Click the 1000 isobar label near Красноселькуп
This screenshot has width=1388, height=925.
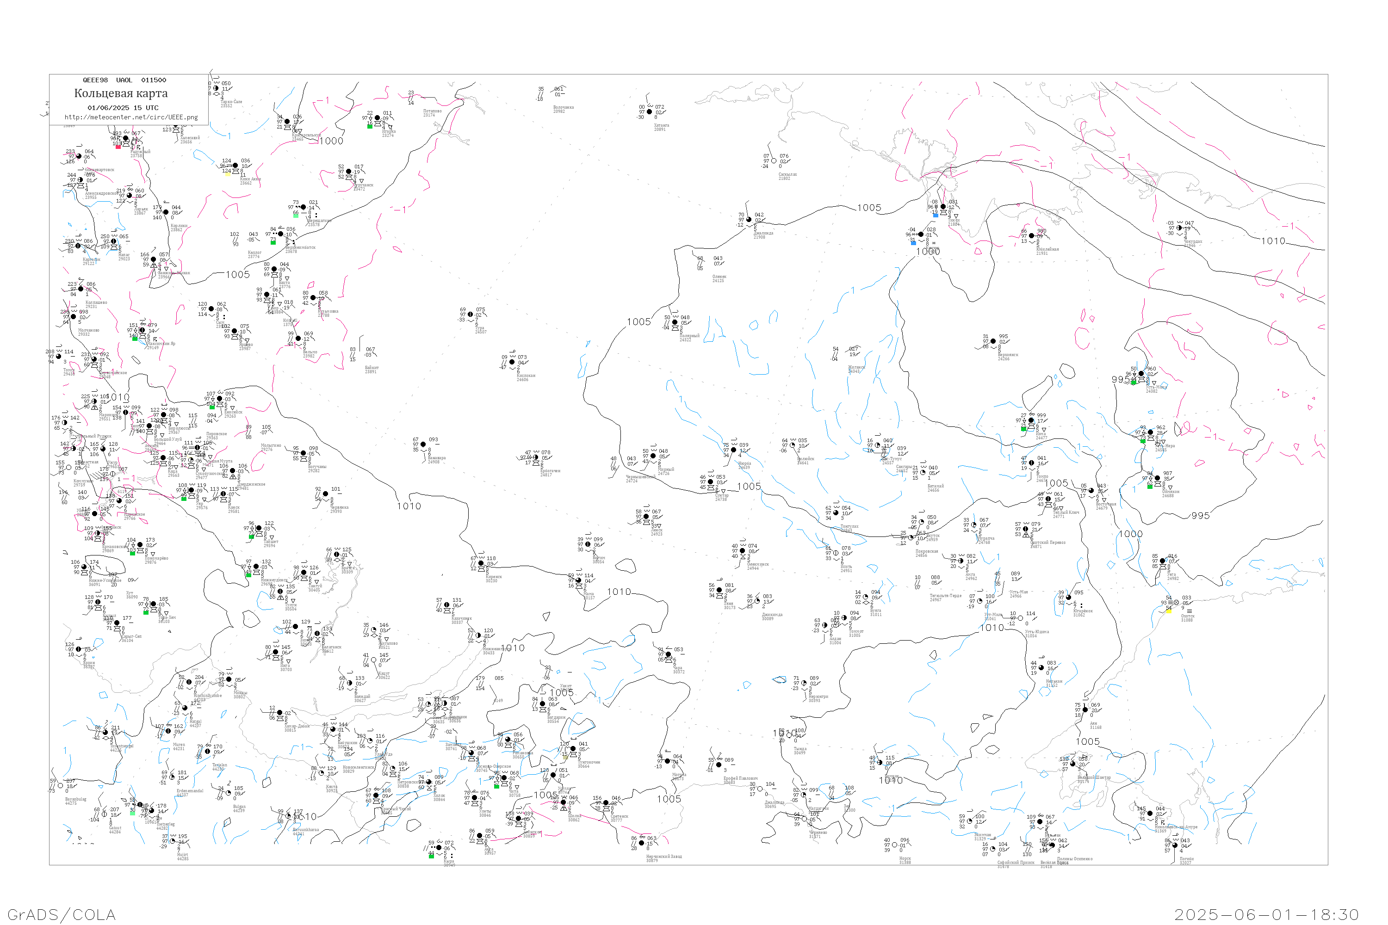pos(331,141)
